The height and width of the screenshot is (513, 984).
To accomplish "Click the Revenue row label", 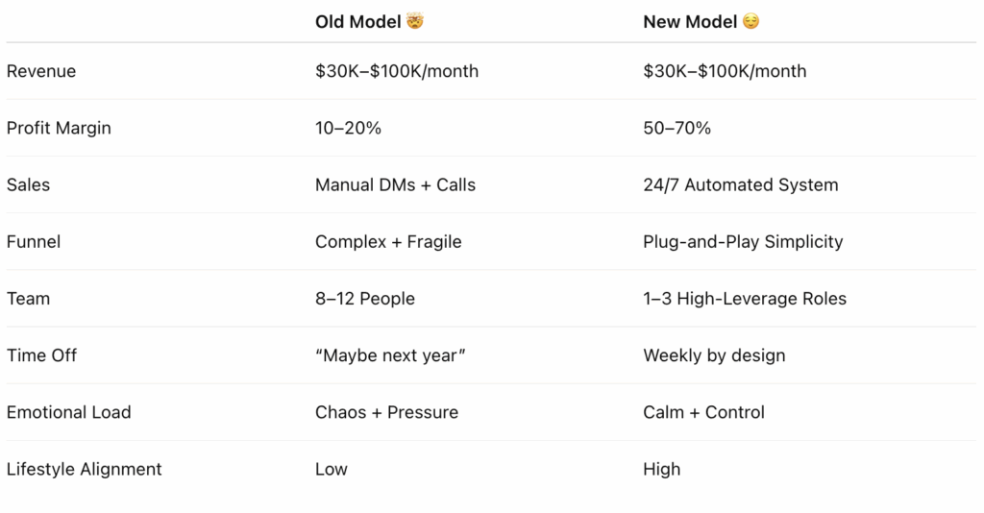I will (41, 71).
